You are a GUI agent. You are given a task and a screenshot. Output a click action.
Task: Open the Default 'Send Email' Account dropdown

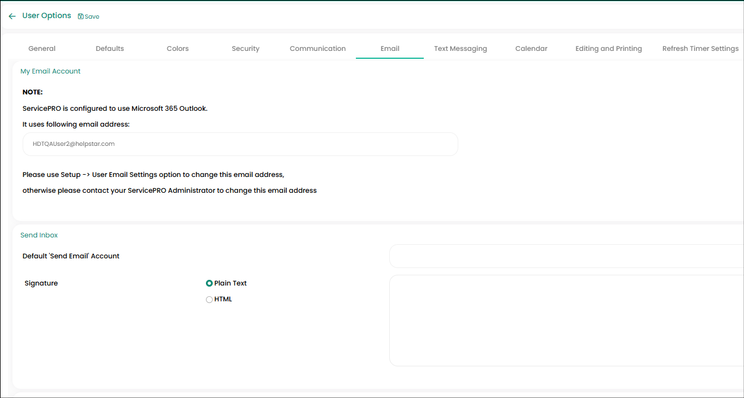[x=566, y=256]
